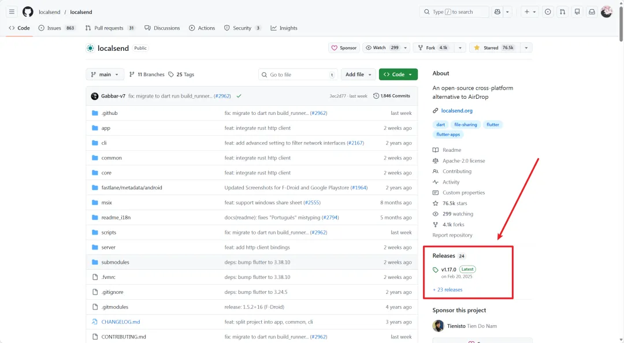Screen dimensions: 624x343
Task: Open the Pull requests tab
Action: (x=110, y=28)
